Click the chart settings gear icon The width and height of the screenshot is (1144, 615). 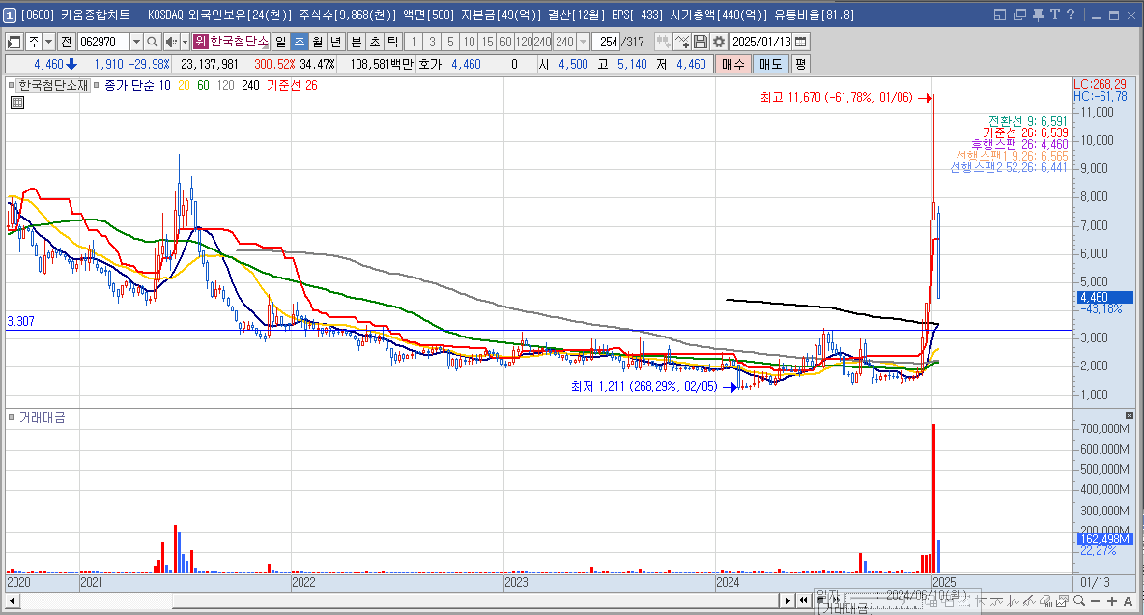click(719, 43)
